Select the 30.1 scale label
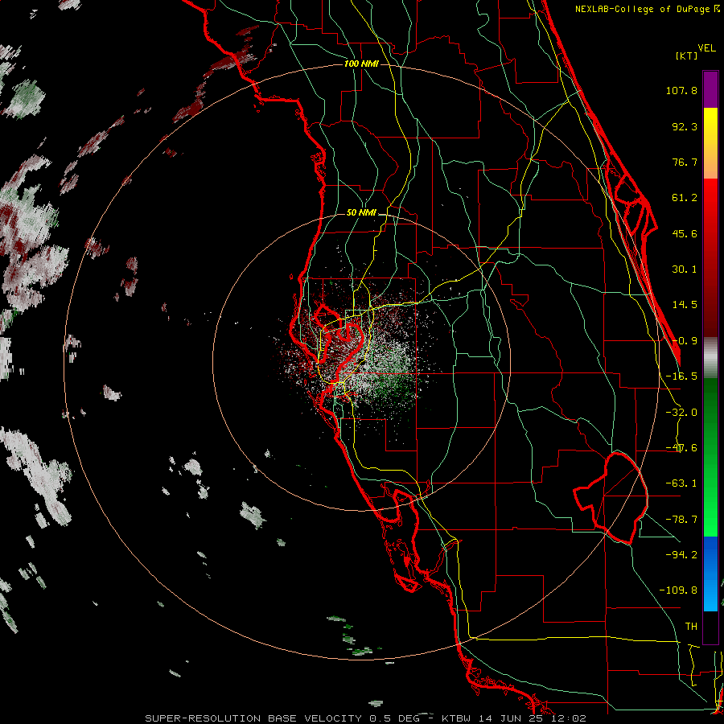724x724 pixels. (685, 269)
